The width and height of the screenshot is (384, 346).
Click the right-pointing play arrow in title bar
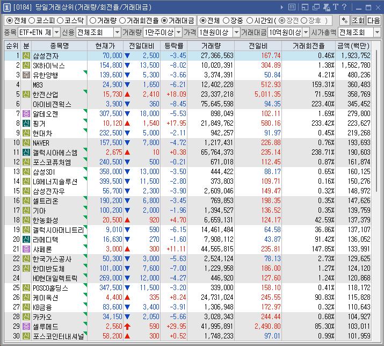pyautogui.click(x=282, y=8)
